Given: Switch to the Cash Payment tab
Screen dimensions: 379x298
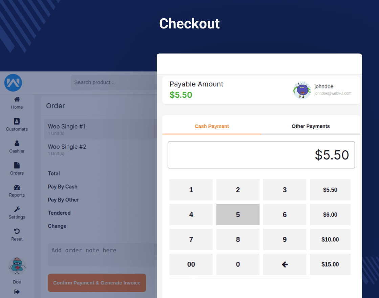Looking at the screenshot, I should tap(211, 126).
